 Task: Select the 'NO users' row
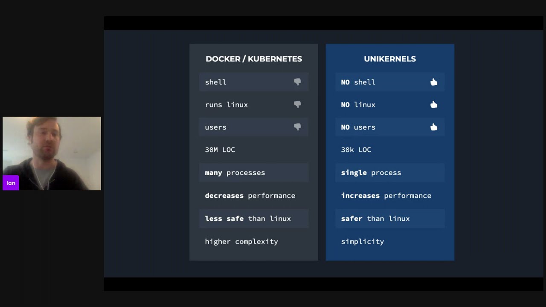(390, 127)
